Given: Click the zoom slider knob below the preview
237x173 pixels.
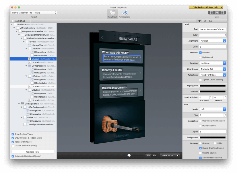Looking at the screenshot, I should (129, 155).
